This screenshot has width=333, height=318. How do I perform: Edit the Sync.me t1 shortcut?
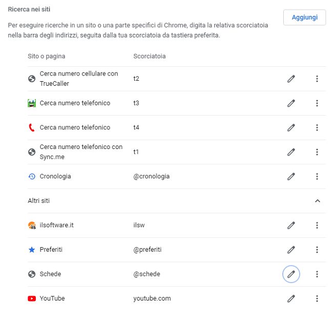point(291,152)
